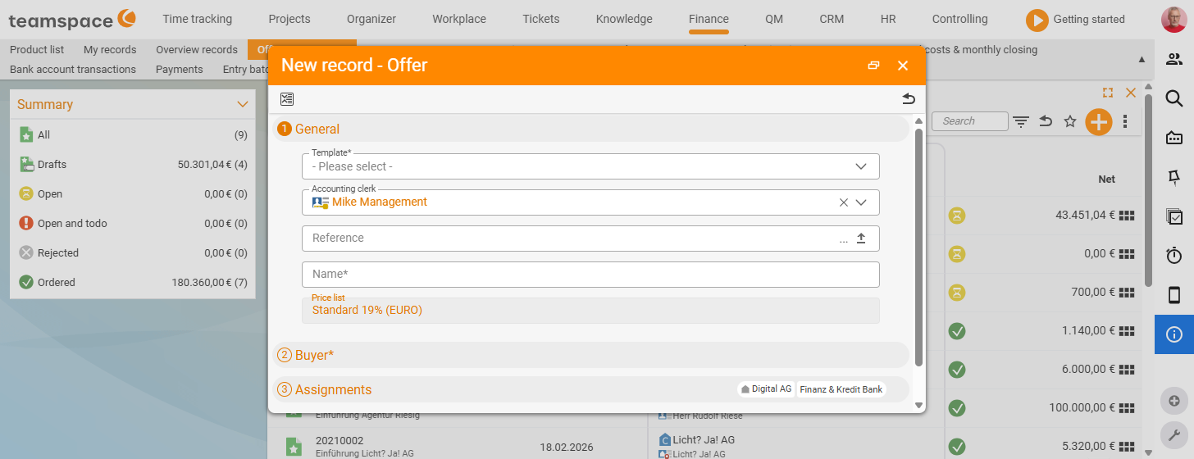Filter summary by Drafts

(x=133, y=165)
